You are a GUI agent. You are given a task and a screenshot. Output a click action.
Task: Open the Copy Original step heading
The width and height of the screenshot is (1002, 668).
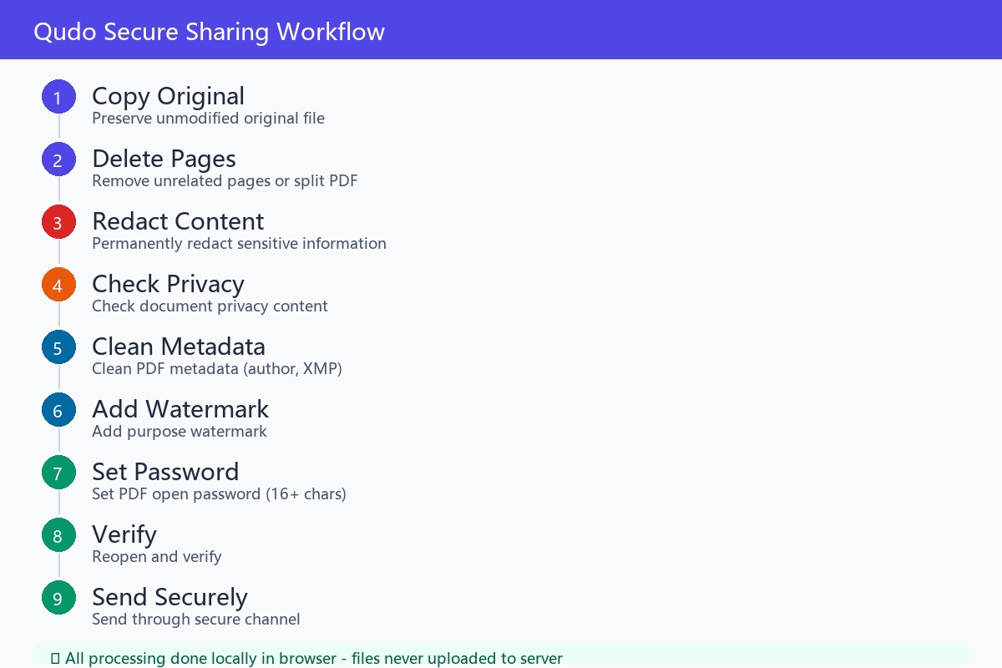(x=168, y=96)
